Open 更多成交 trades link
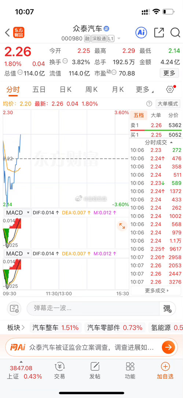Viewport: 183px width, 398px height. 157,290
